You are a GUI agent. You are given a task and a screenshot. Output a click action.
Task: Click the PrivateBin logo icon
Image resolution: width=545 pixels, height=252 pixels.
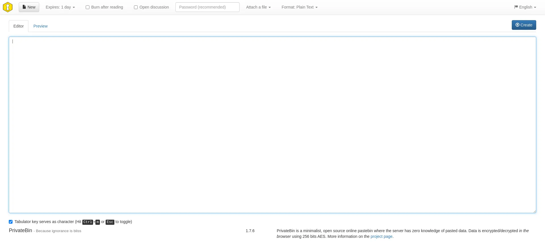pyautogui.click(x=8, y=7)
